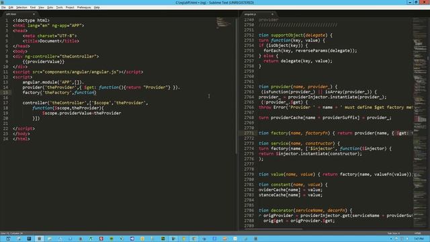Click forEach(key, reverseParams(delegate)) line
This screenshot has height=242, width=430.
pyautogui.click(x=310, y=51)
